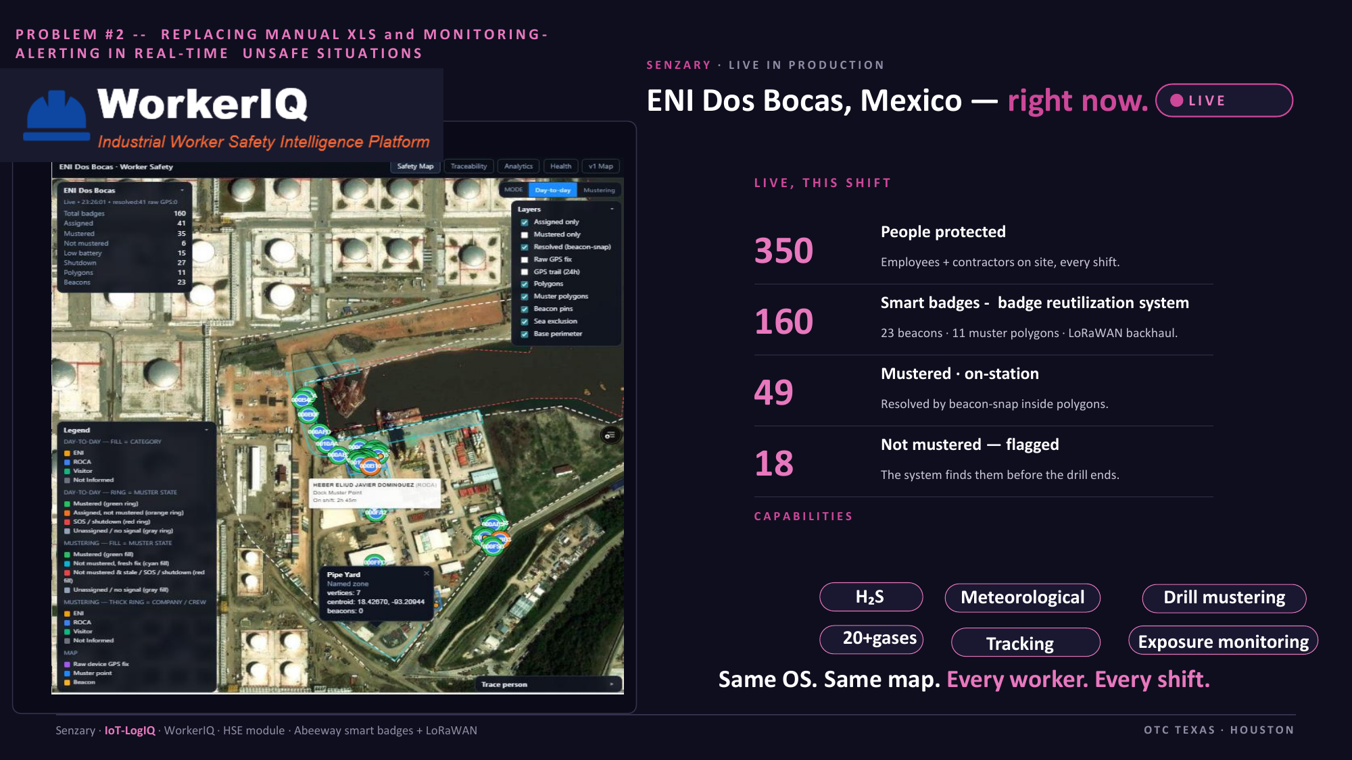
Task: Click the blue Muster point legend swatch
Action: (x=68, y=674)
